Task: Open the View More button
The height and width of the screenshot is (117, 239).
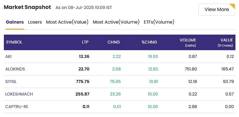Action: (x=217, y=10)
